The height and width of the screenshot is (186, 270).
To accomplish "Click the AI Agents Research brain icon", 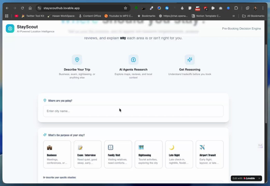I will coord(133,60).
